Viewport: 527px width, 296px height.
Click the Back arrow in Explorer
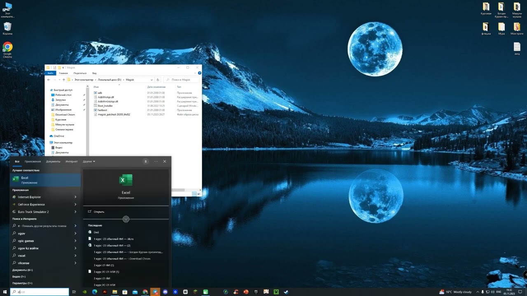click(49, 80)
